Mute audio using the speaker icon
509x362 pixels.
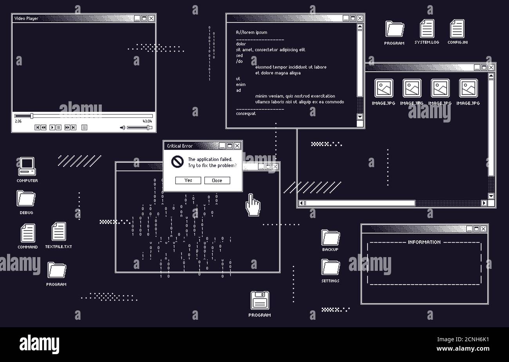122,128
